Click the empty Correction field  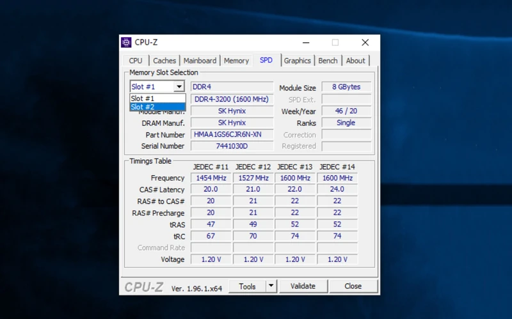click(x=346, y=134)
